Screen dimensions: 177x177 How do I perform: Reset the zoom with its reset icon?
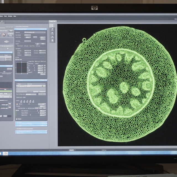(45, 72)
